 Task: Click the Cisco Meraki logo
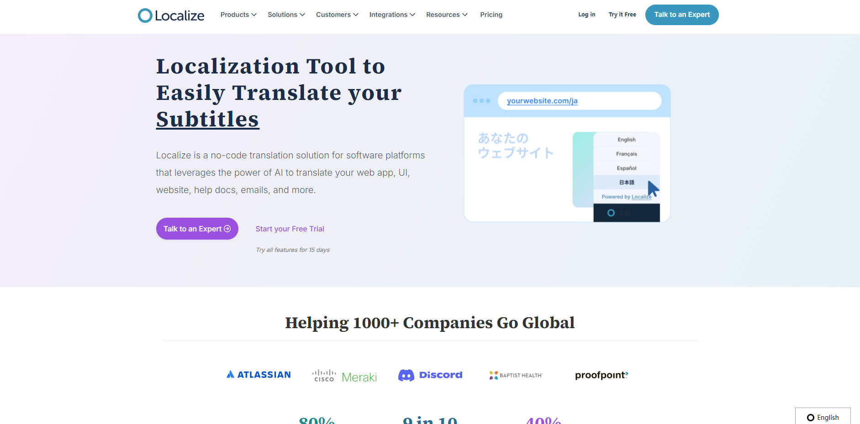click(x=344, y=375)
